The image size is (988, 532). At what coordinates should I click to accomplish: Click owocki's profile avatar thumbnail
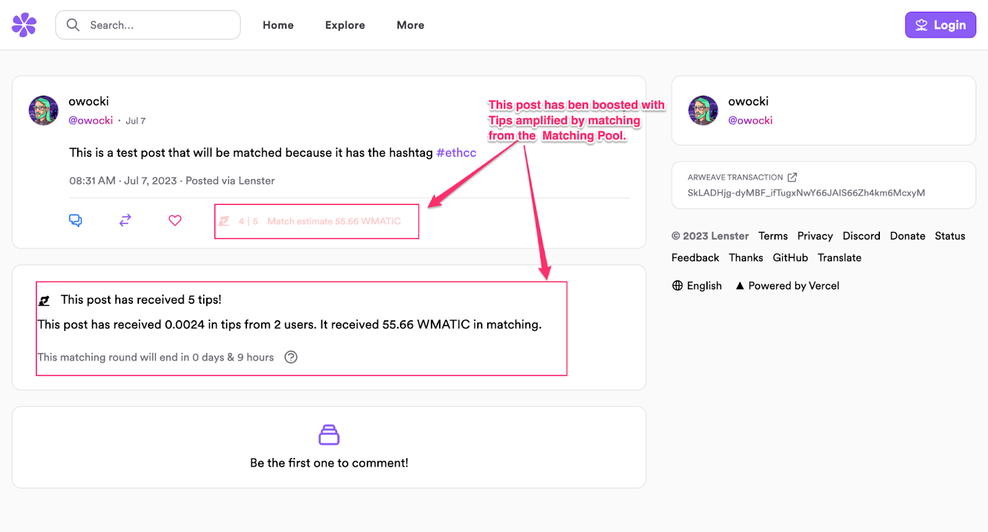tap(43, 110)
